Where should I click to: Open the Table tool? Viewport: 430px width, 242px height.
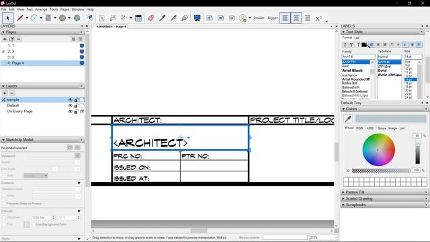coord(138,18)
